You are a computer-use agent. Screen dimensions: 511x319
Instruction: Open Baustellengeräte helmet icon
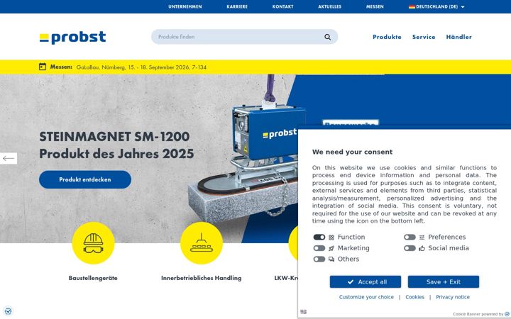pos(93,243)
